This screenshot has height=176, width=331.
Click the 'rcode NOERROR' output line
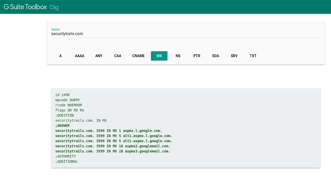coord(69,105)
